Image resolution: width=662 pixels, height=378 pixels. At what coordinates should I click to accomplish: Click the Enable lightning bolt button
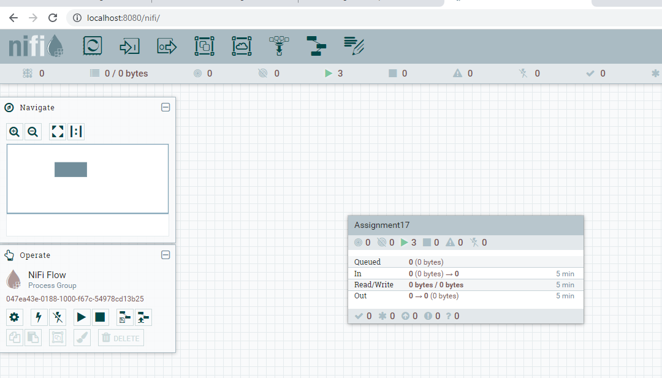tap(39, 317)
